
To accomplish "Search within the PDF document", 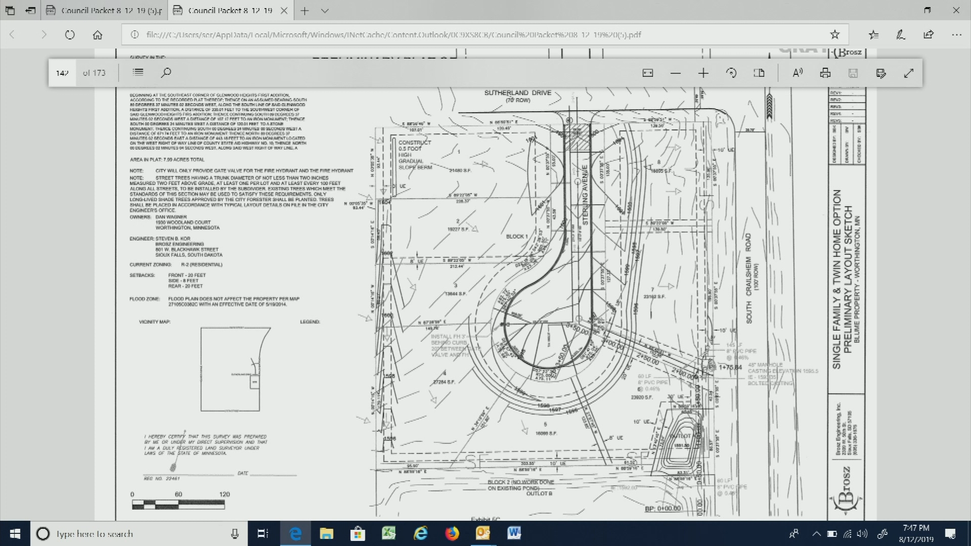I will (166, 73).
